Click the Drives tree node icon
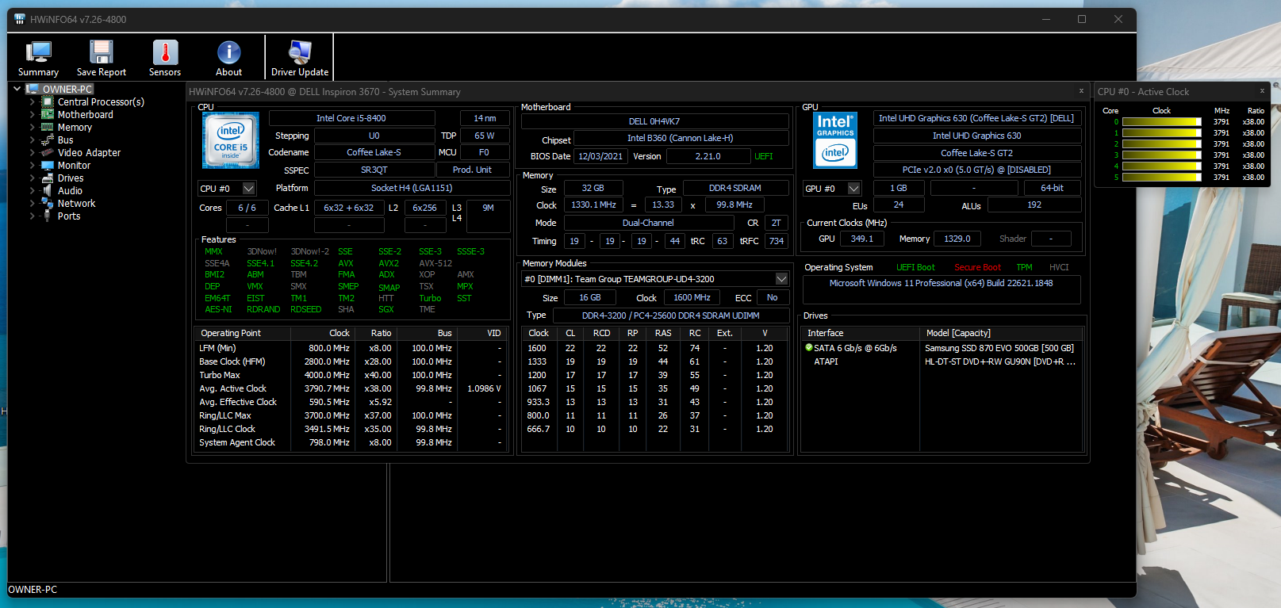1281x608 pixels. [x=48, y=178]
